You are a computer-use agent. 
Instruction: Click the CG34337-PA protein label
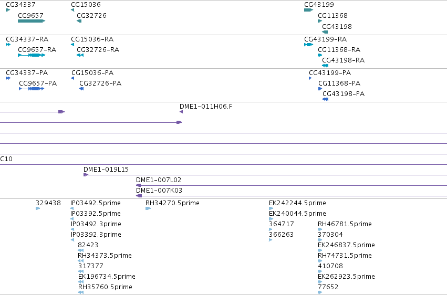point(27,72)
